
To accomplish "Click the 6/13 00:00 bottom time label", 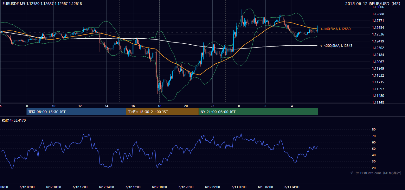I will (239, 187).
